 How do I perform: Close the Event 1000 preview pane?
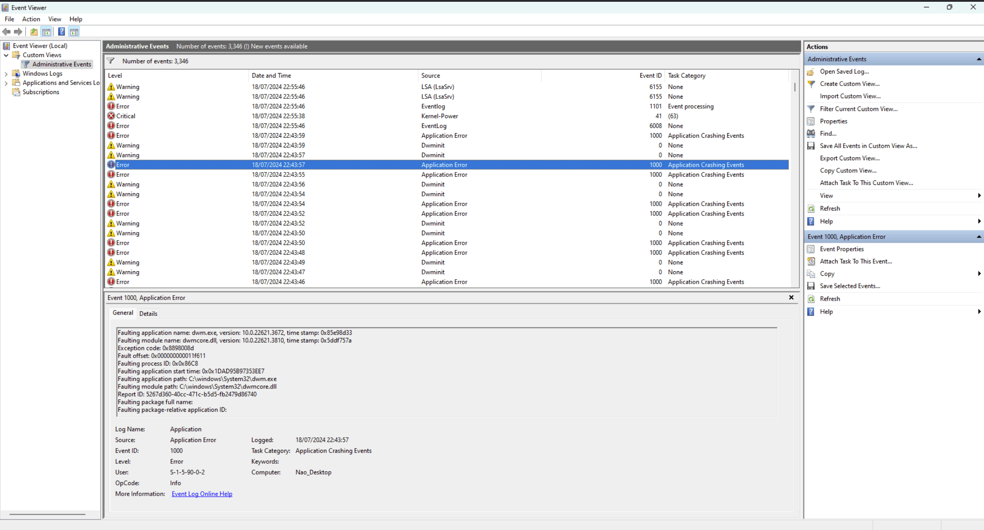click(x=791, y=298)
